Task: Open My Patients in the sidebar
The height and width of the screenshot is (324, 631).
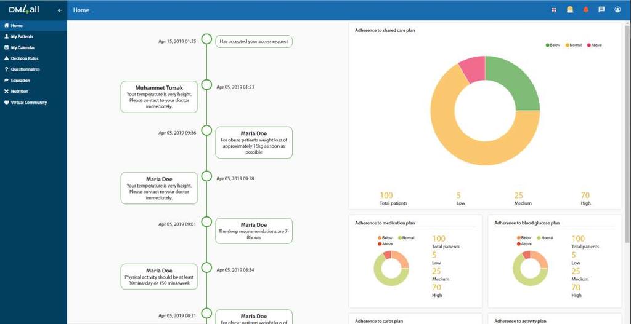Action: point(33,36)
